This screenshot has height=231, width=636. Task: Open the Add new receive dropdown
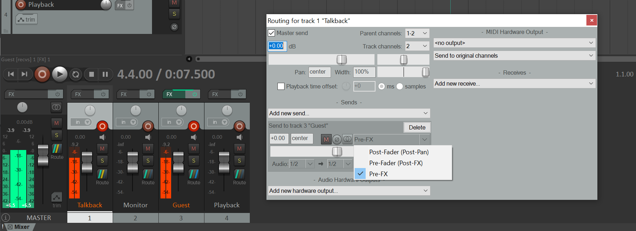coord(514,83)
